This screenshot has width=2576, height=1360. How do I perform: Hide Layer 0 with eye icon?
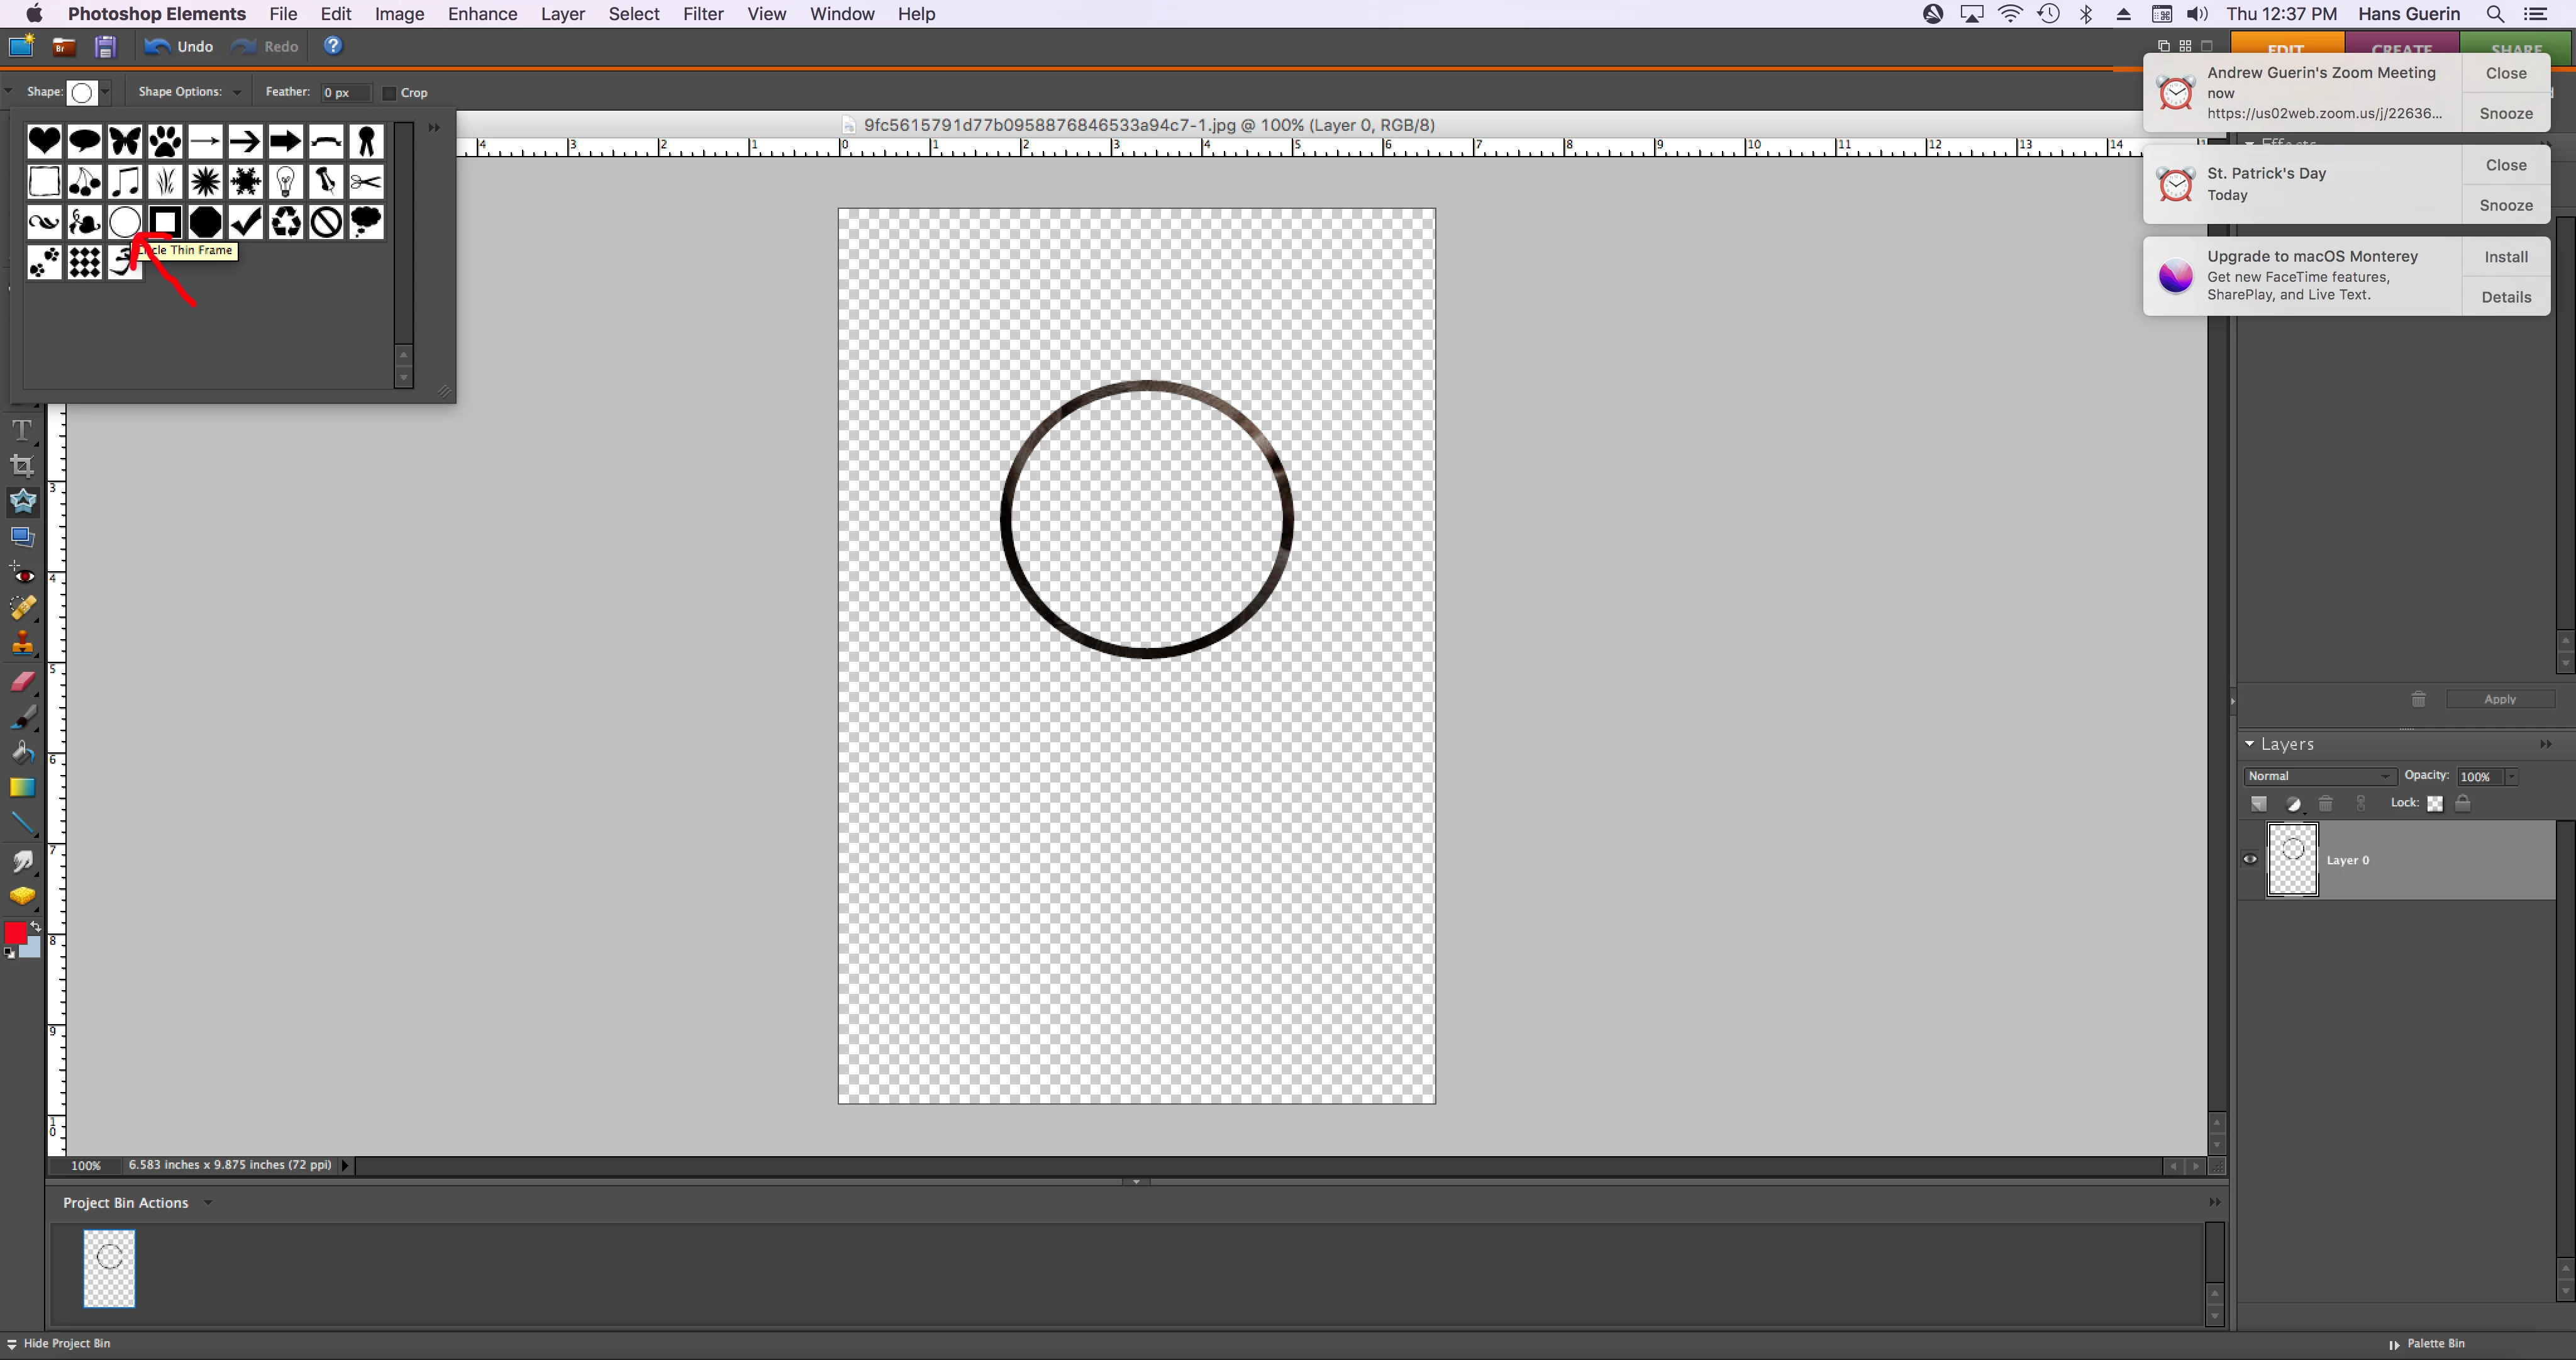[x=2250, y=859]
